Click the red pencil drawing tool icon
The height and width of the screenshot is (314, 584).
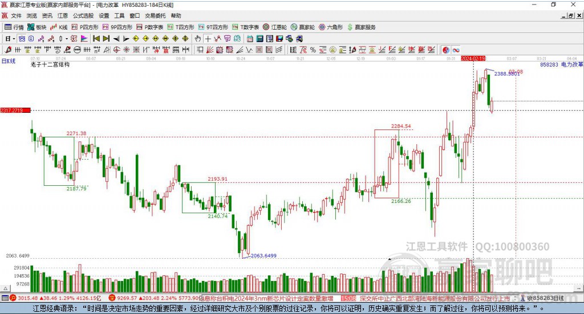point(9,50)
